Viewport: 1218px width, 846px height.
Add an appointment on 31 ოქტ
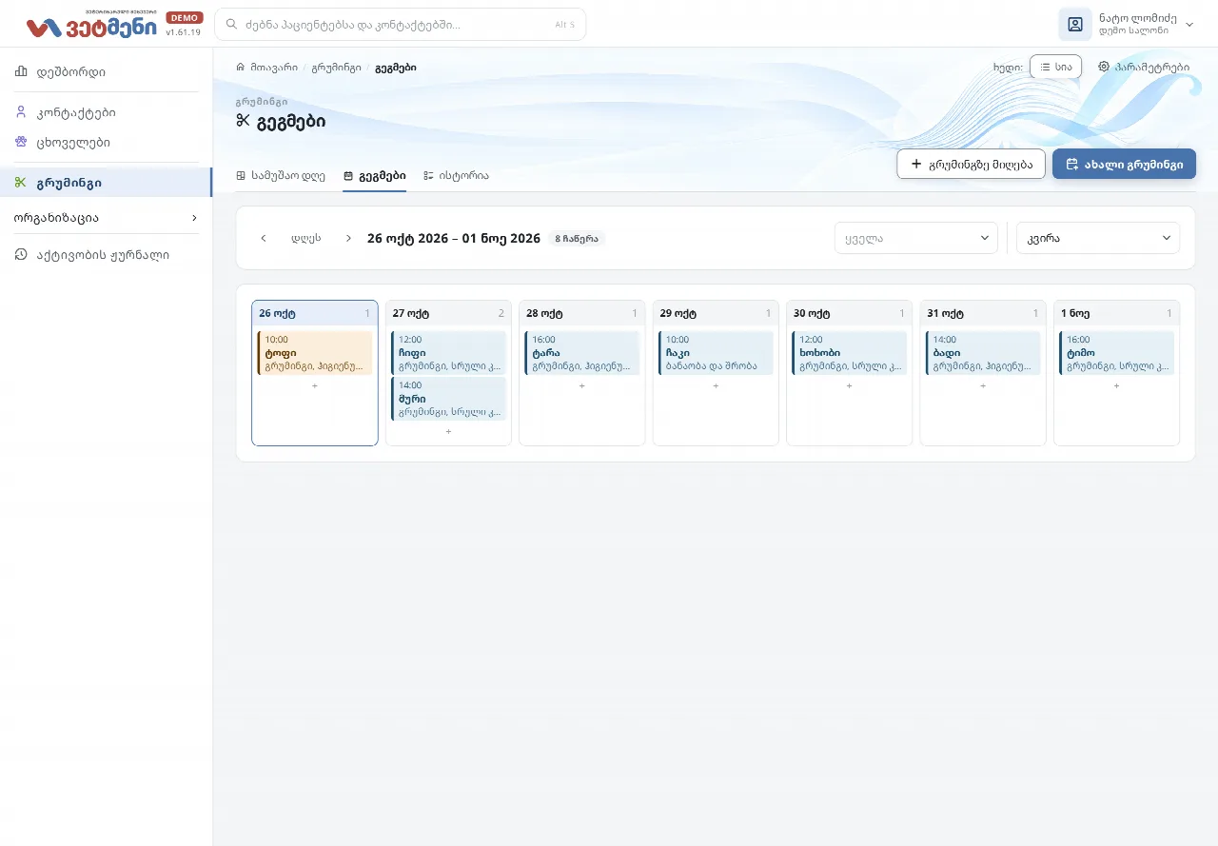click(983, 385)
